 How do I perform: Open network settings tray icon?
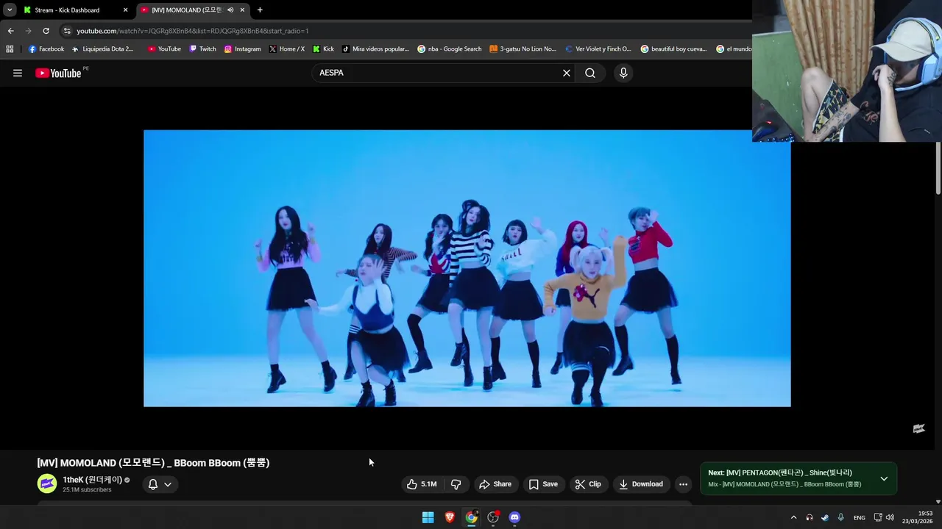pyautogui.click(x=878, y=517)
